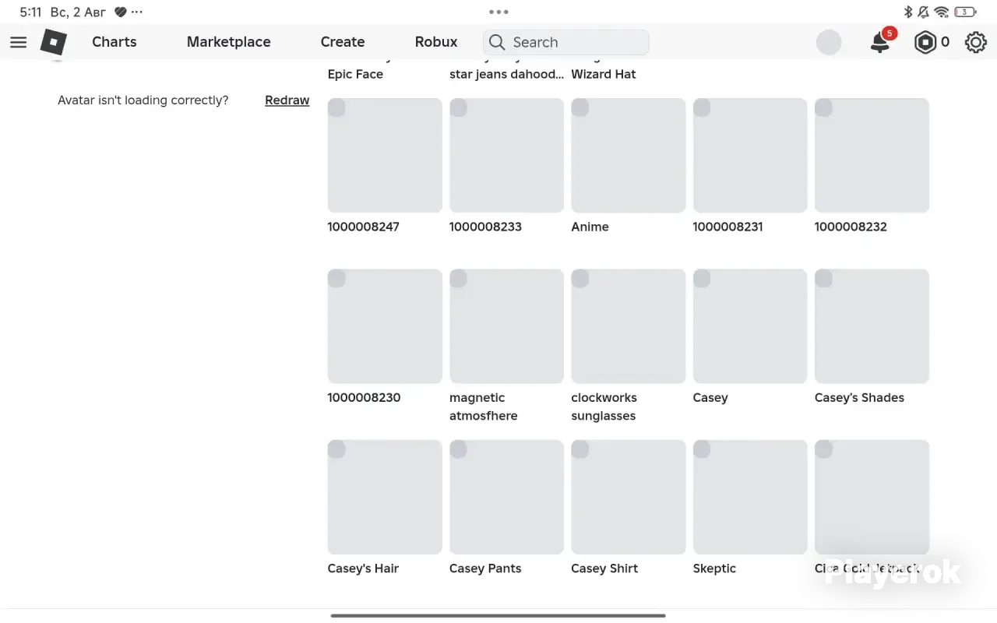Select the magnetic atmosfhere thumbnail
The width and height of the screenshot is (997, 623).
(x=506, y=326)
